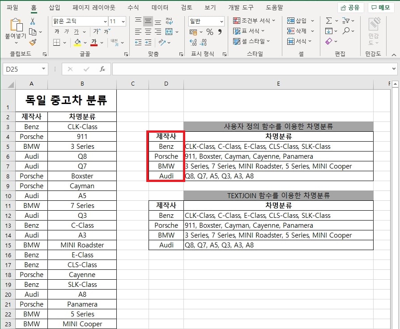This screenshot has height=329, width=400.
Task: Toggle bottom vertical align
Action: coord(158,22)
